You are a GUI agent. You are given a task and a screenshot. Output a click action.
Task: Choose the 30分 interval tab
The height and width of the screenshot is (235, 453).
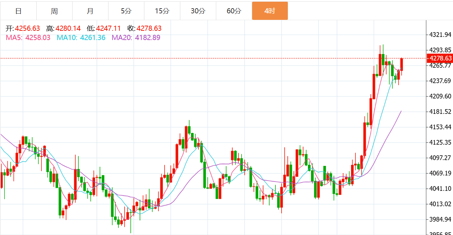198,11
